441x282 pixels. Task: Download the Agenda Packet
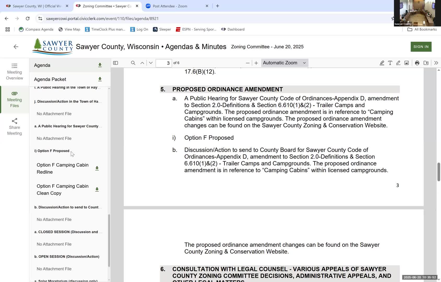point(100,79)
